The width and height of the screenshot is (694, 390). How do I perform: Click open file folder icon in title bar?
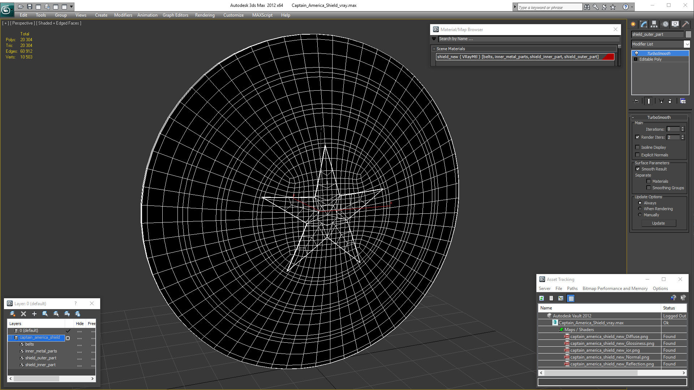pyautogui.click(x=21, y=6)
